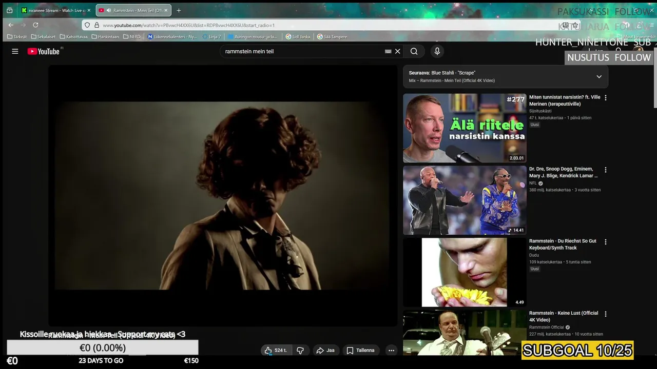Open the Tärkeät bookmarks folder
The height and width of the screenshot is (369, 657).
[x=17, y=37]
